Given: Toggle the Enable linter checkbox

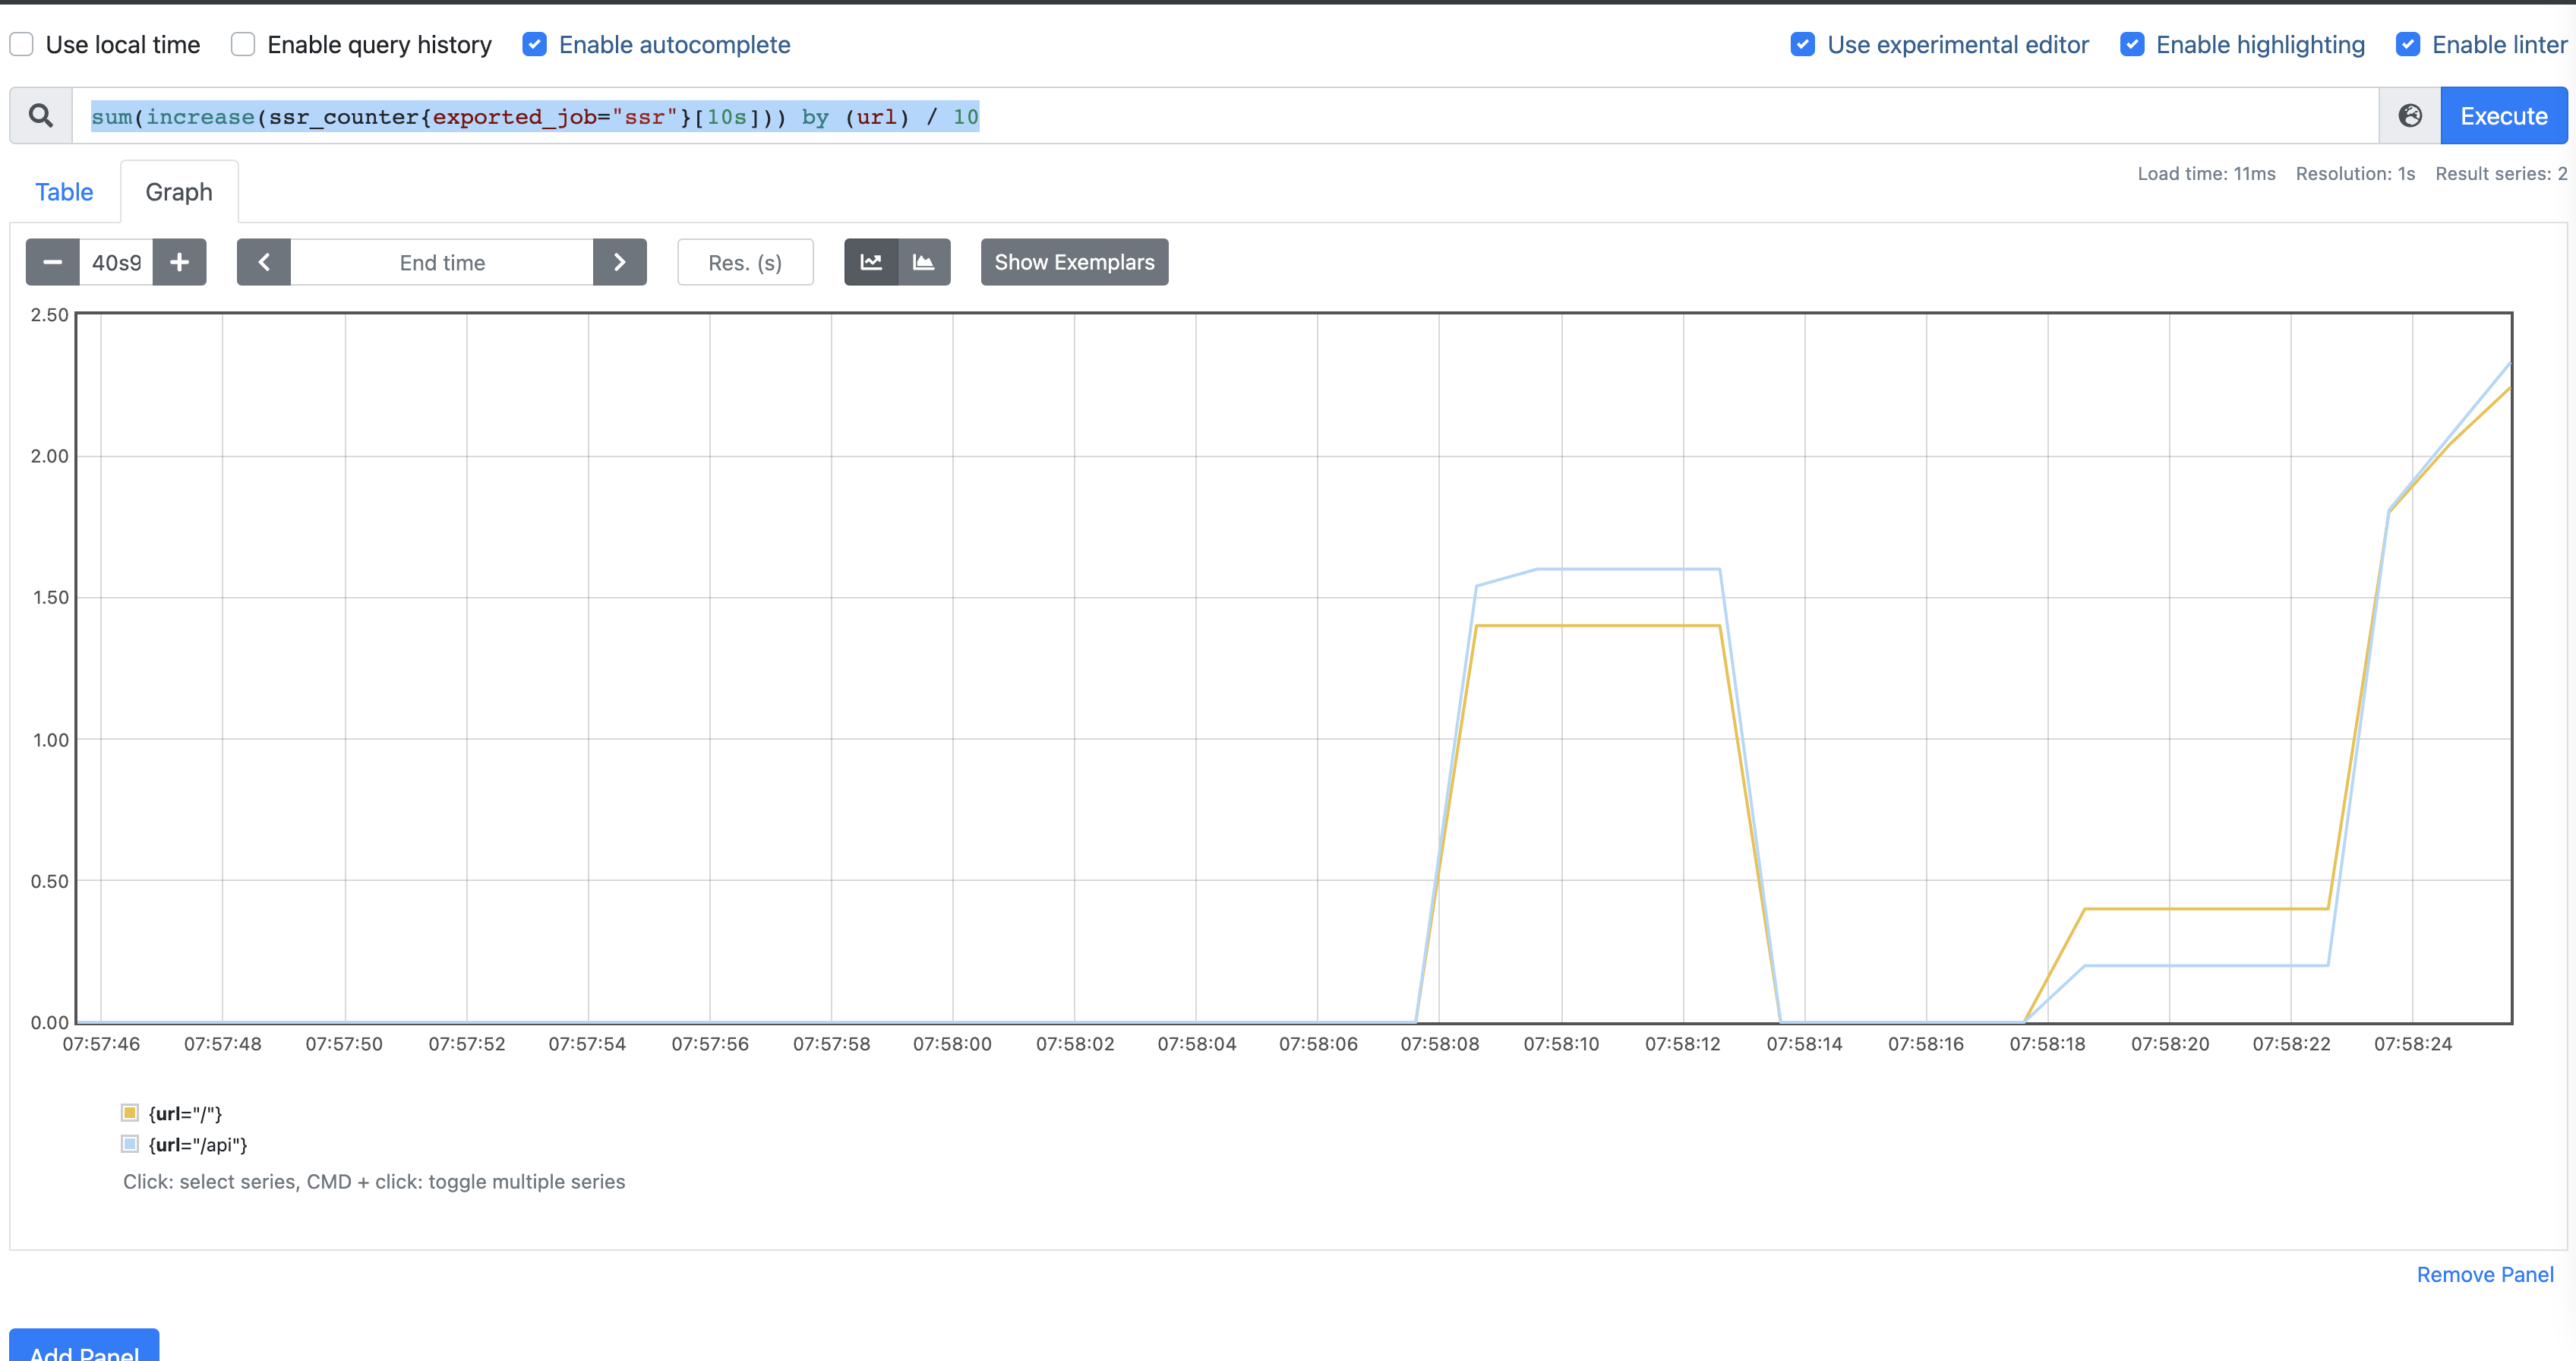Looking at the screenshot, I should point(2408,45).
